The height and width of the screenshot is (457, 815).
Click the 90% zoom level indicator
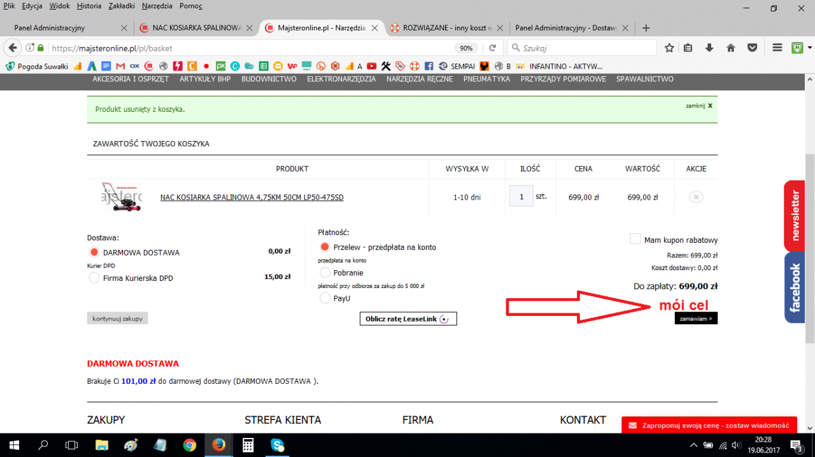[x=466, y=48]
